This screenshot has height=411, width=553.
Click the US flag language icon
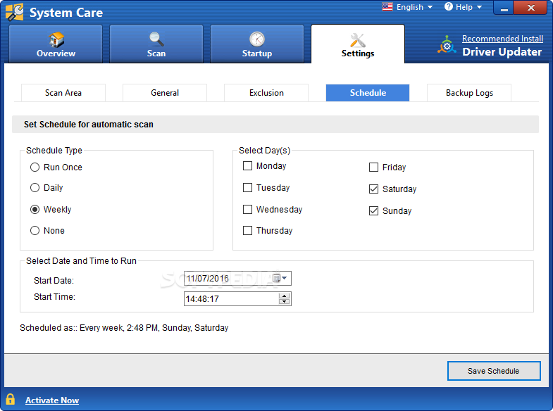(387, 7)
